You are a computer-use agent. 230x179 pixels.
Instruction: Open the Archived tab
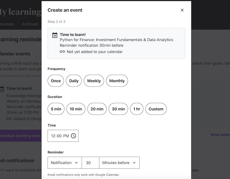[x=30, y=24]
